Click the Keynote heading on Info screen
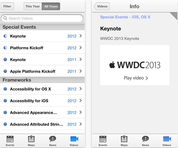Image resolution: width=178 pixels, height=148 pixels. [x=110, y=29]
